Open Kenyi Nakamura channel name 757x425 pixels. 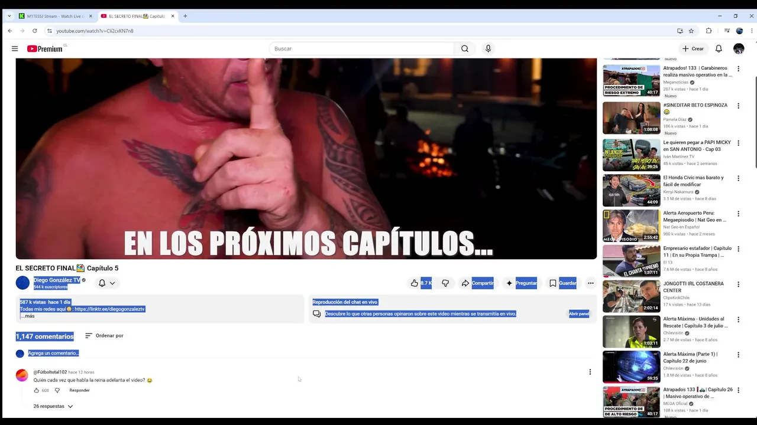(679, 192)
